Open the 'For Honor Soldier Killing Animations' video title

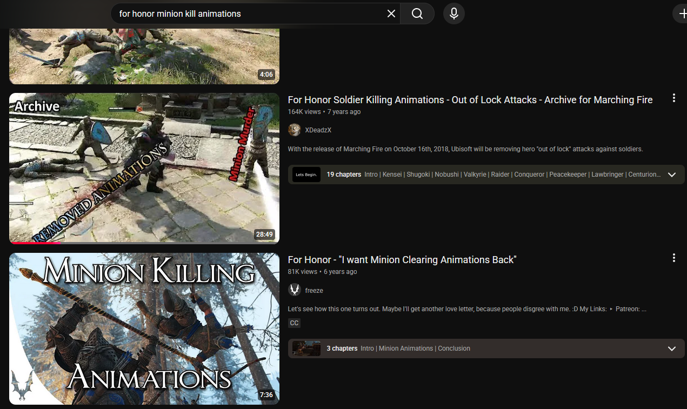[x=470, y=100]
